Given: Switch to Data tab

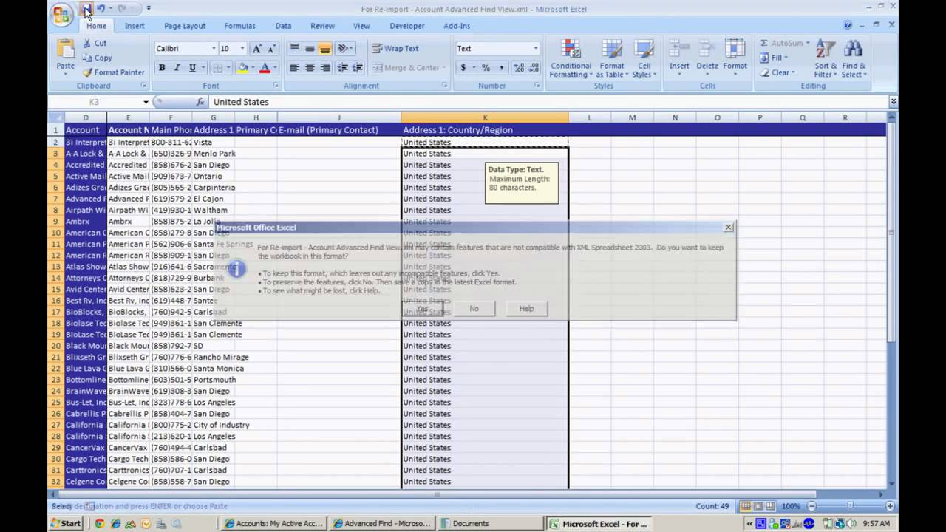Looking at the screenshot, I should (283, 26).
